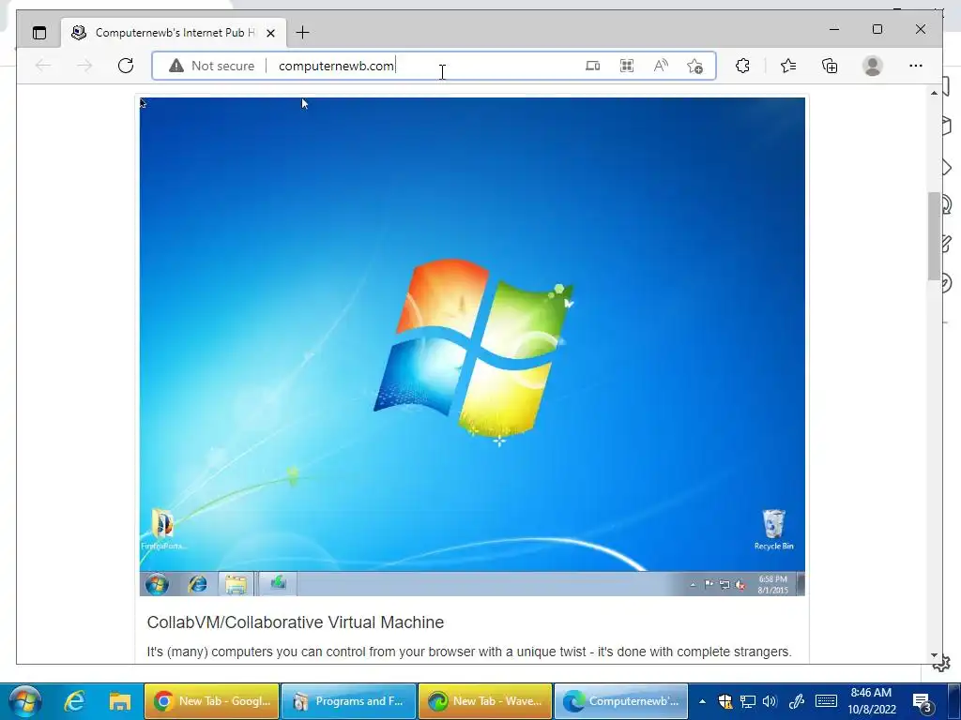Click the QR code grid icon in address bar
The height and width of the screenshot is (720, 961).
click(x=626, y=66)
